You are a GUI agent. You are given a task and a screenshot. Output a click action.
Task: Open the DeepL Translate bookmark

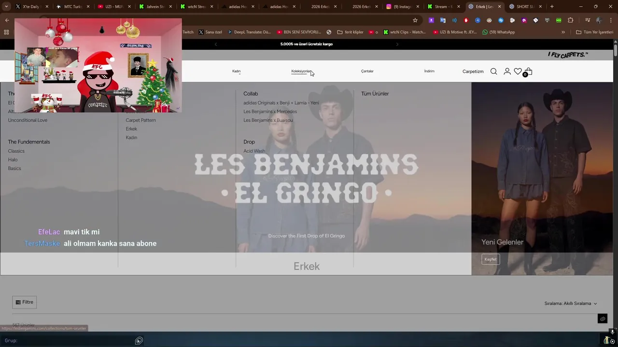point(249,32)
